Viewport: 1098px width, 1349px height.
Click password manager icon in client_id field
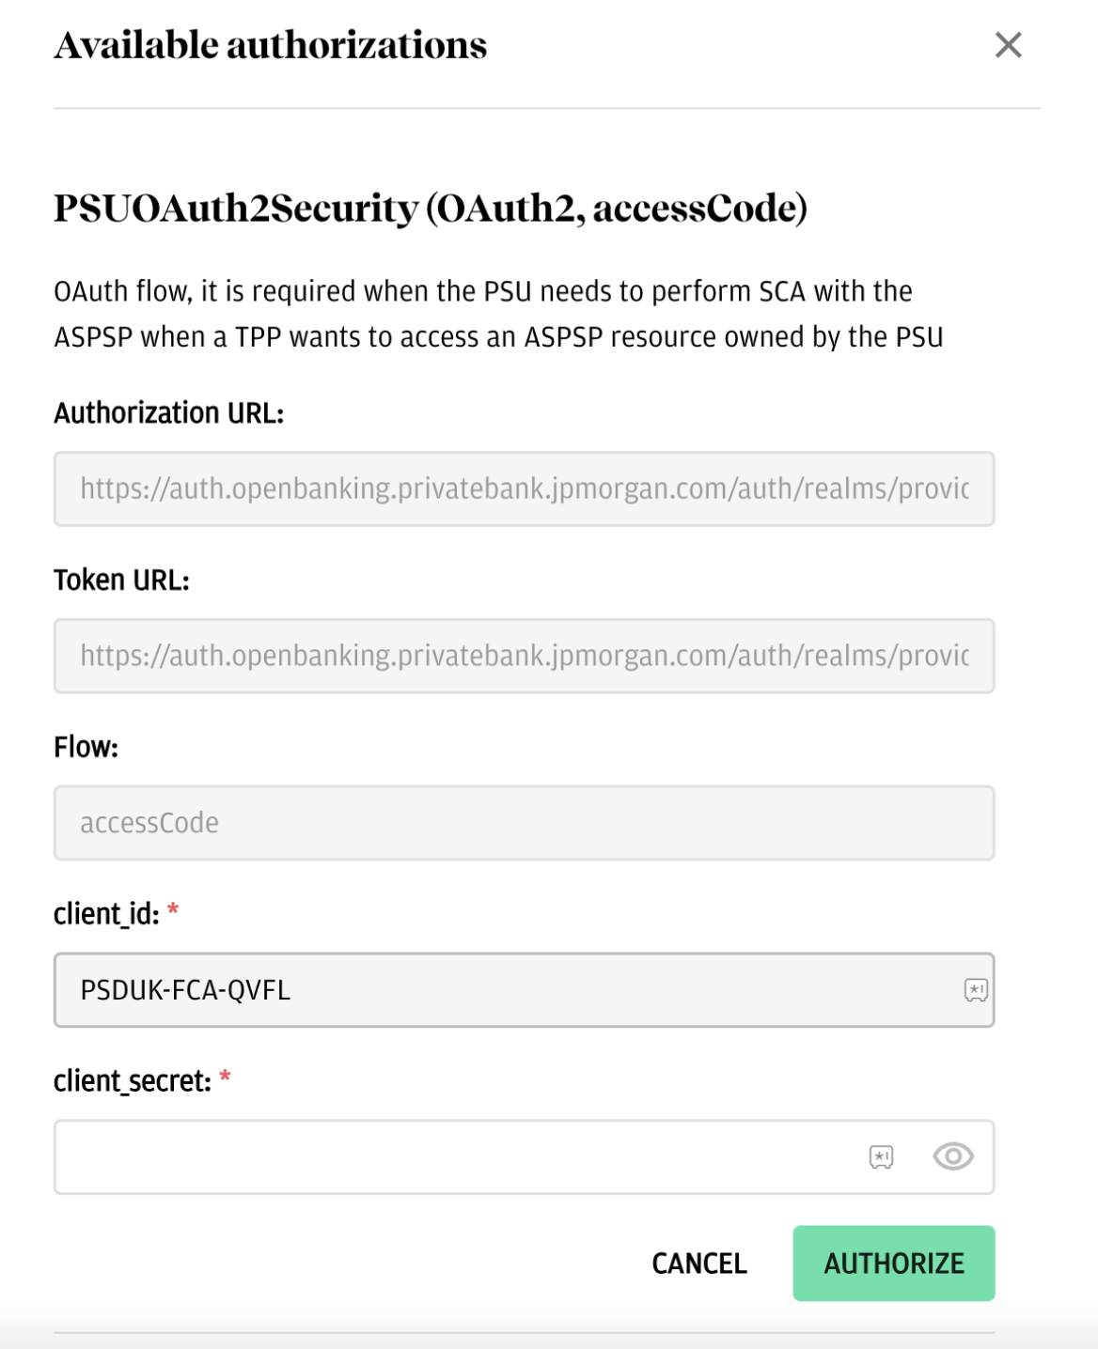(976, 990)
